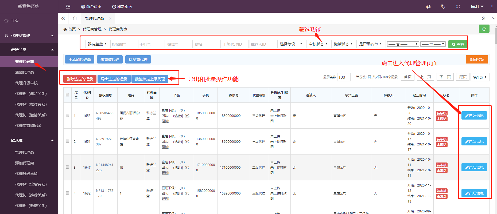497x214 pixels.
Task: Open the 是否黑名单 dropdown
Action: 370,44
